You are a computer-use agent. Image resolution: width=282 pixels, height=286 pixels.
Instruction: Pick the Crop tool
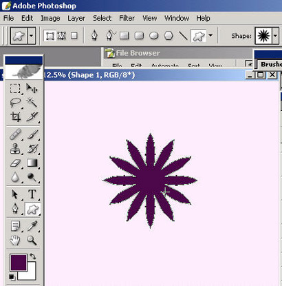coord(15,116)
